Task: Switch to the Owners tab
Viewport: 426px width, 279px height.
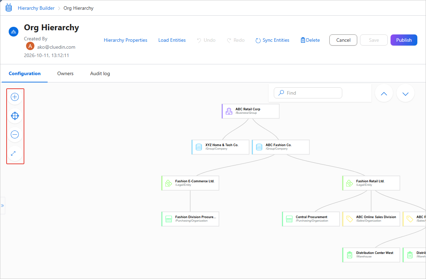Action: click(65, 73)
